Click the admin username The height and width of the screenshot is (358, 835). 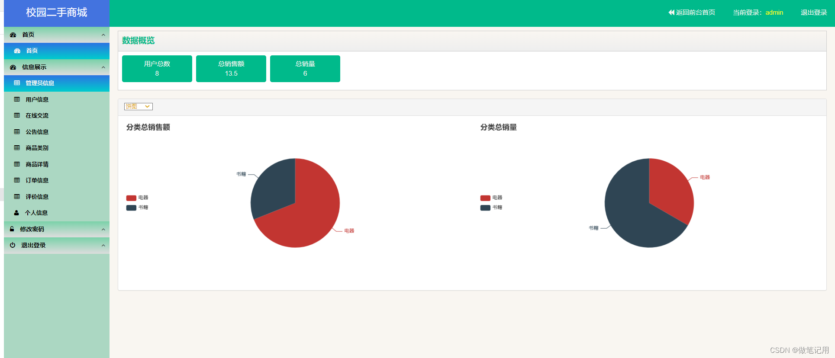(774, 13)
